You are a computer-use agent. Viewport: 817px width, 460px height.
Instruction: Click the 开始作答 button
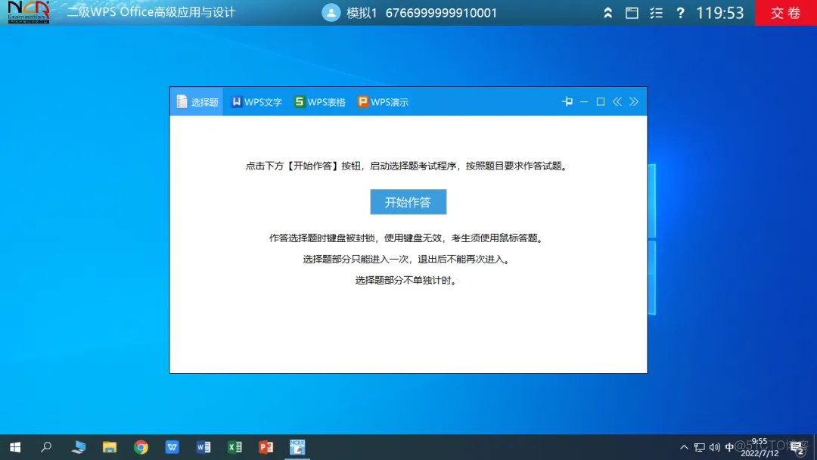(408, 202)
